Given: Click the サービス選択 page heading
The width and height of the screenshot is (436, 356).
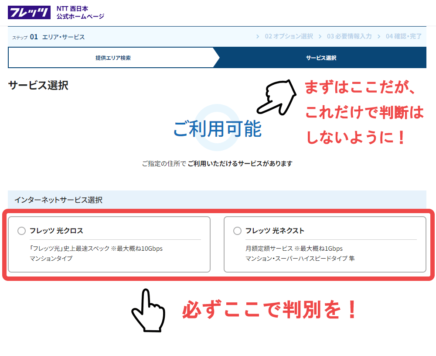Looking at the screenshot, I should 38,85.
